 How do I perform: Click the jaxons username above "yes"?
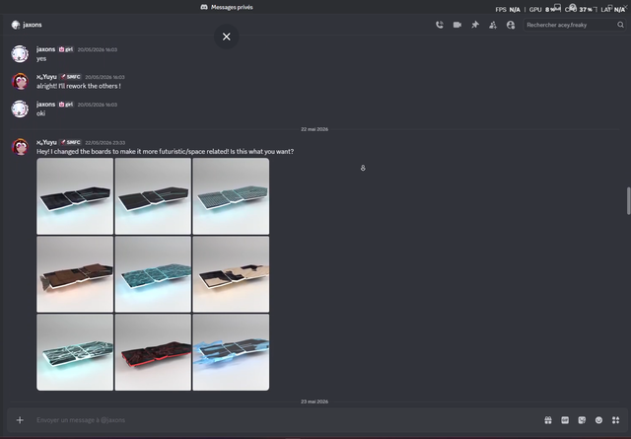[46, 49]
